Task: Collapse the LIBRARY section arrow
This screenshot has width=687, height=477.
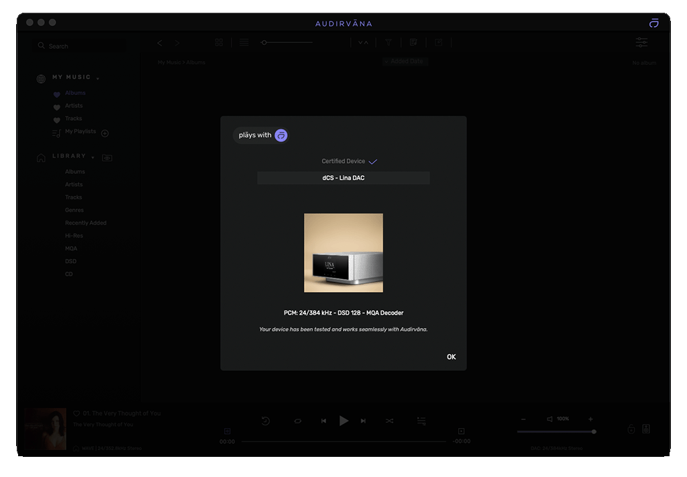Action: tap(93, 157)
